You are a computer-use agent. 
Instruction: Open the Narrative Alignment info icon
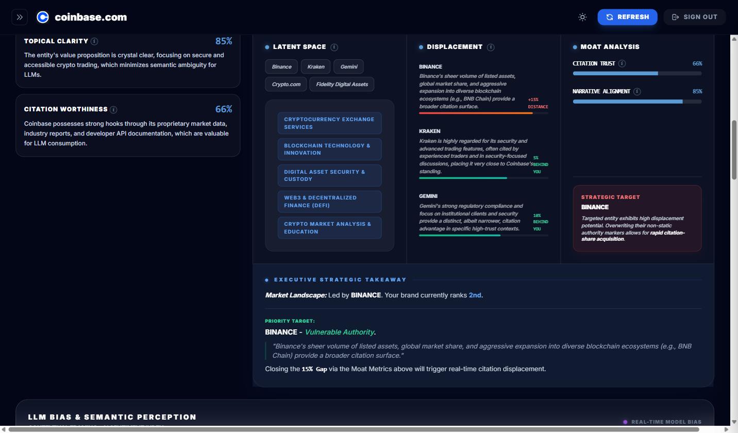coord(640,91)
